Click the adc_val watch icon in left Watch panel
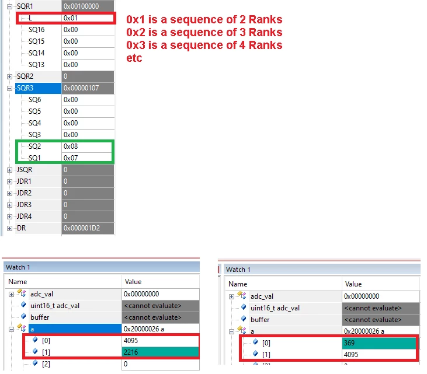Image resolution: width=427 pixels, height=374 pixels. [x=22, y=293]
